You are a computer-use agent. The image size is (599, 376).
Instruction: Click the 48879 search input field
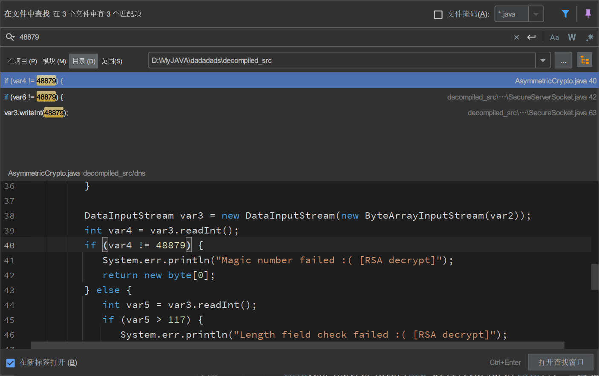264,37
